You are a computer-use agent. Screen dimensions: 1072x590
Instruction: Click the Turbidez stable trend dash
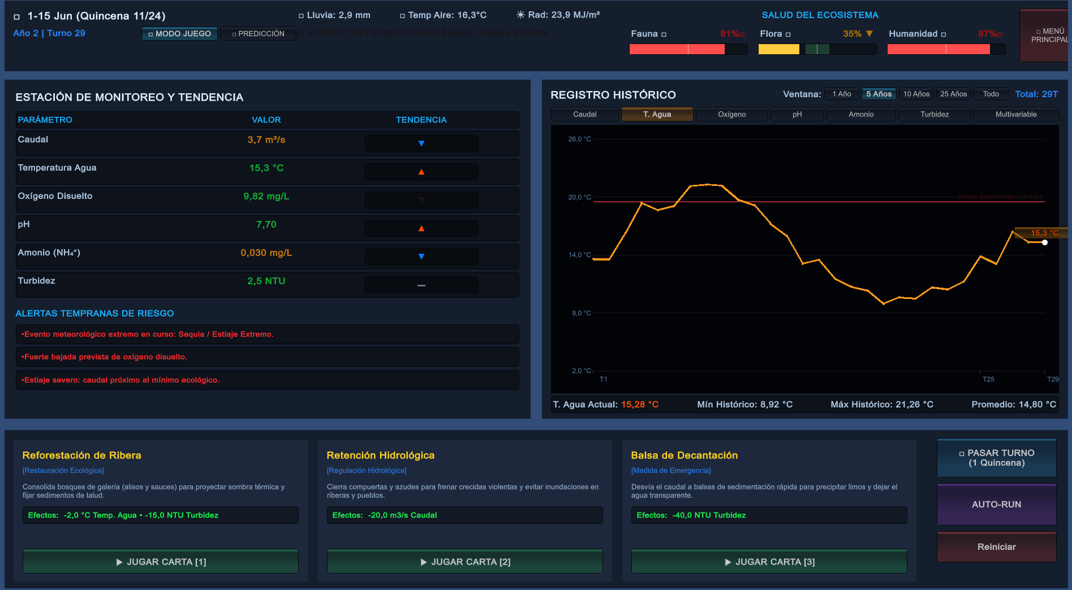[x=421, y=285]
